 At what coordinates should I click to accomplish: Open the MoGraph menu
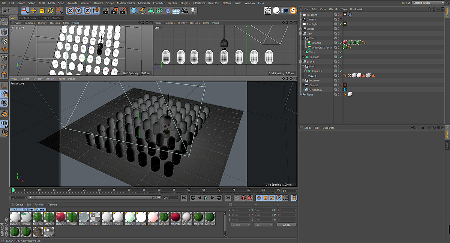click(x=144, y=3)
